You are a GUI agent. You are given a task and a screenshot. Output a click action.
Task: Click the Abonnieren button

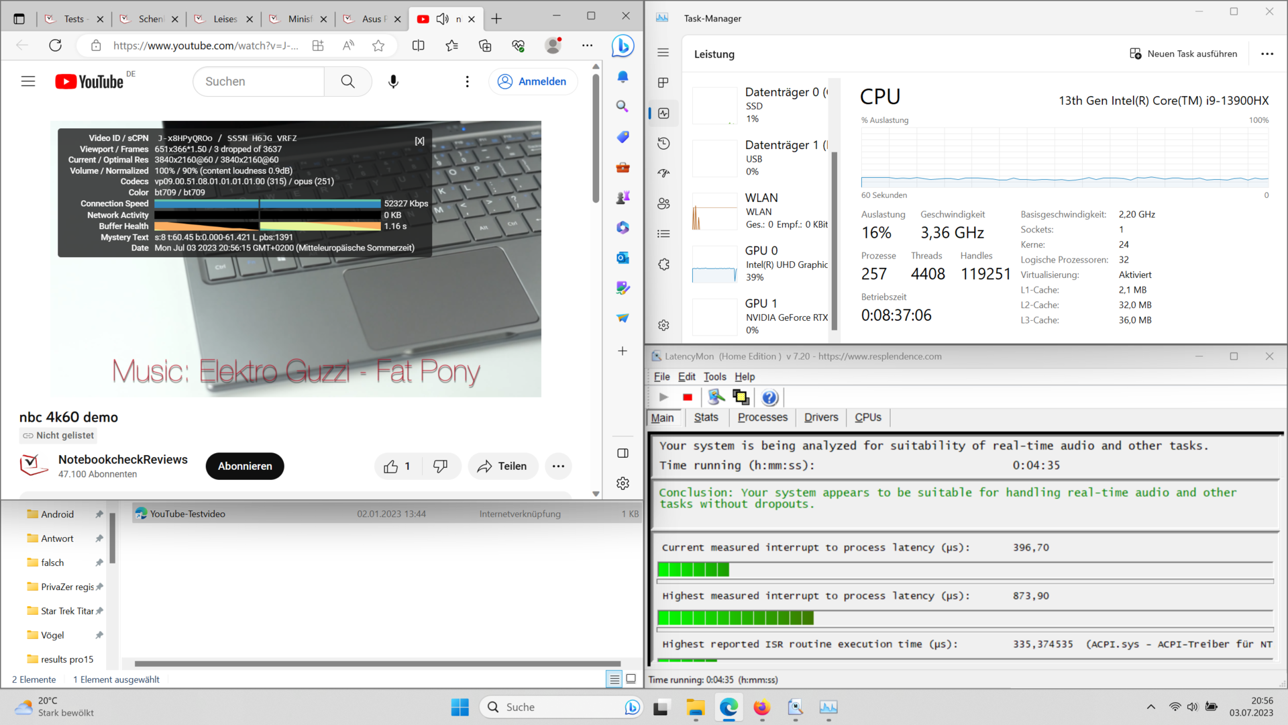click(245, 466)
